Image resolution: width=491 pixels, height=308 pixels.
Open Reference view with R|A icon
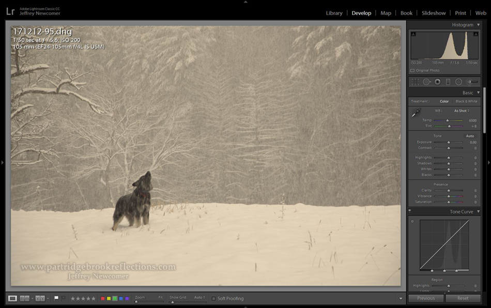point(25,298)
